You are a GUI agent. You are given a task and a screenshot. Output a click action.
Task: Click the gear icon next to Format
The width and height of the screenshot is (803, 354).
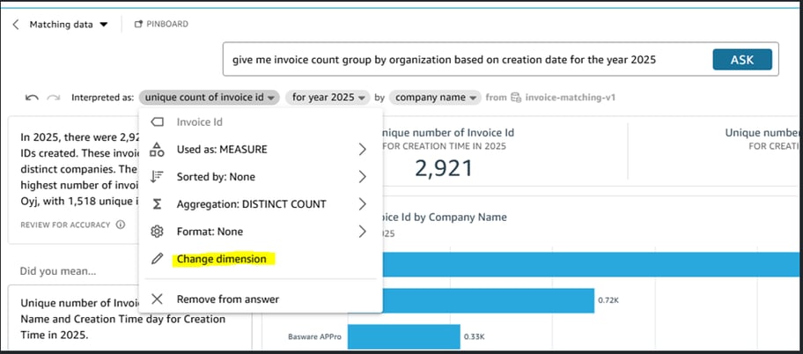point(158,232)
